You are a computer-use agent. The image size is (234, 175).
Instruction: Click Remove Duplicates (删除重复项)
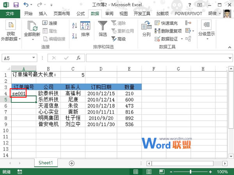pyautogui.click(x=168, y=31)
